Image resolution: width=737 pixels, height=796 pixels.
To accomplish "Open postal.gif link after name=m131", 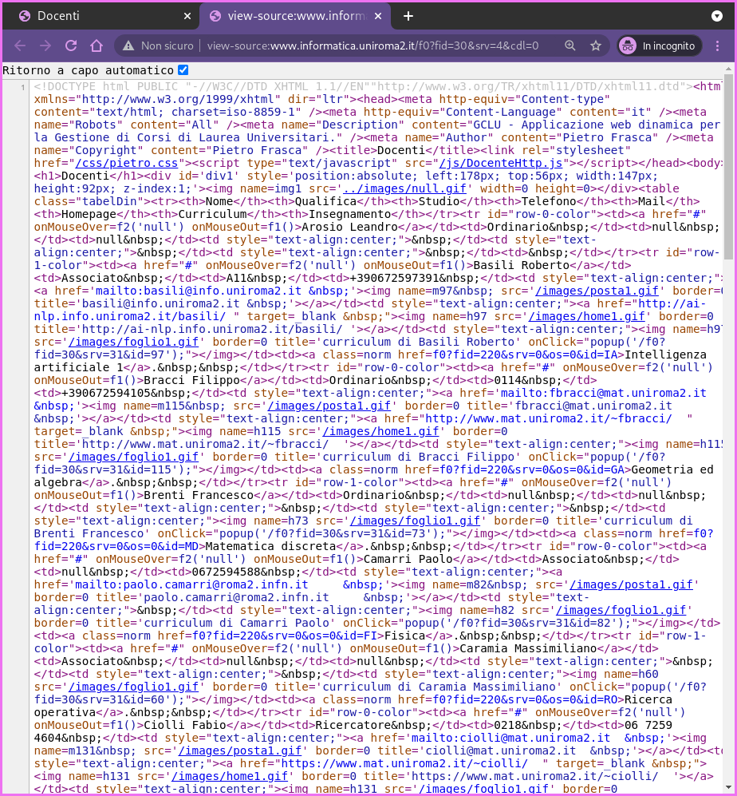I will pos(240,750).
